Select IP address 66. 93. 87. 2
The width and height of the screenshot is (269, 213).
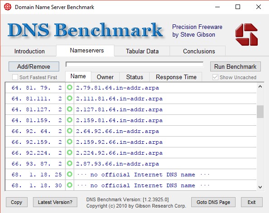37,164
